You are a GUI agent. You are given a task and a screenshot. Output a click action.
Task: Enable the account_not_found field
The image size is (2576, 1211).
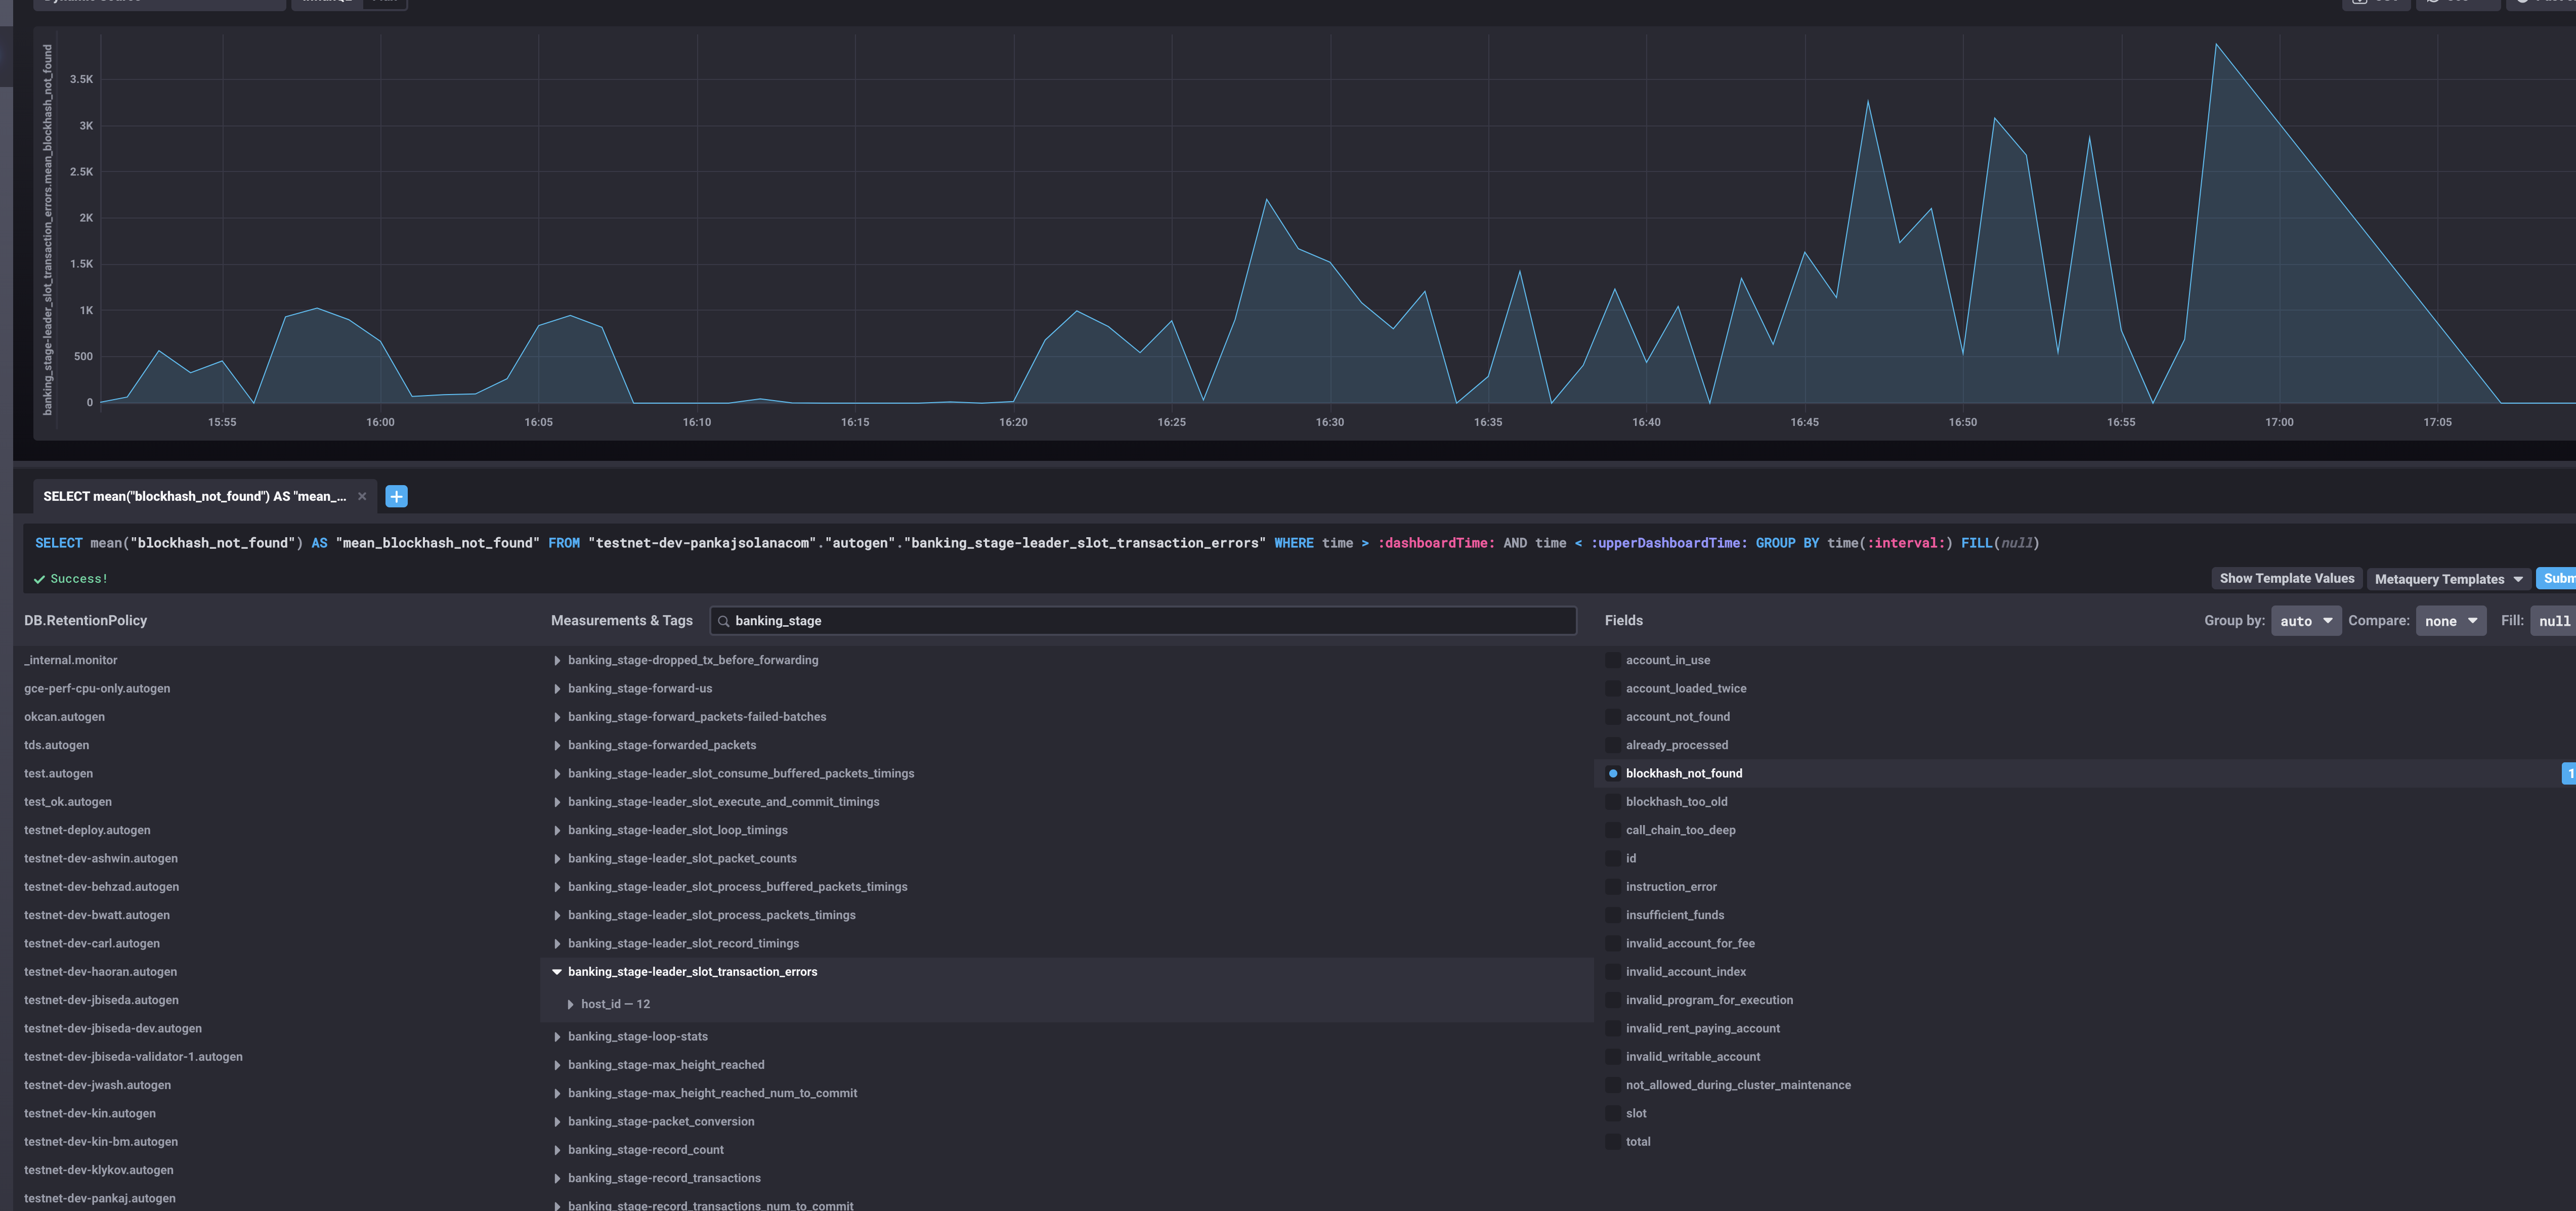coord(1613,717)
